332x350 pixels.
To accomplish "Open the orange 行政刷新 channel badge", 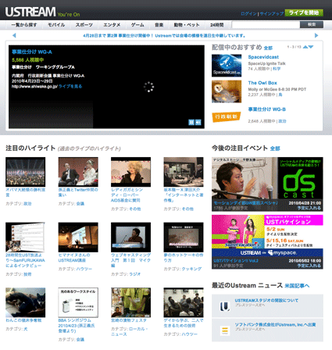I will click(x=227, y=116).
